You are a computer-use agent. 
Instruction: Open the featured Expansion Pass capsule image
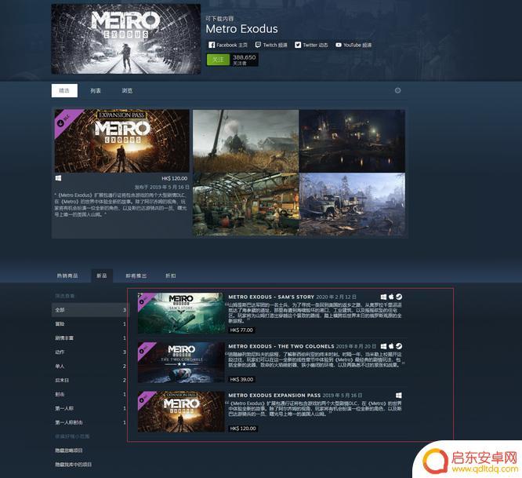[121, 141]
